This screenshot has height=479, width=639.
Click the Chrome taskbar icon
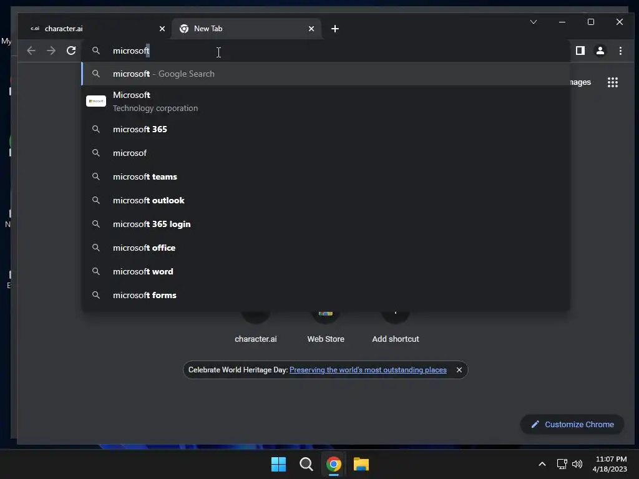(x=333, y=464)
